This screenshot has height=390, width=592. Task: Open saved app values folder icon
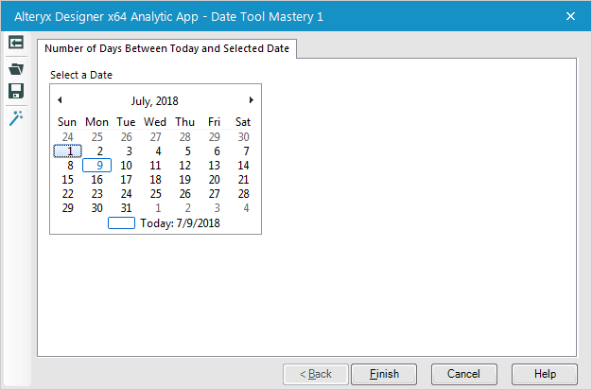click(x=16, y=69)
